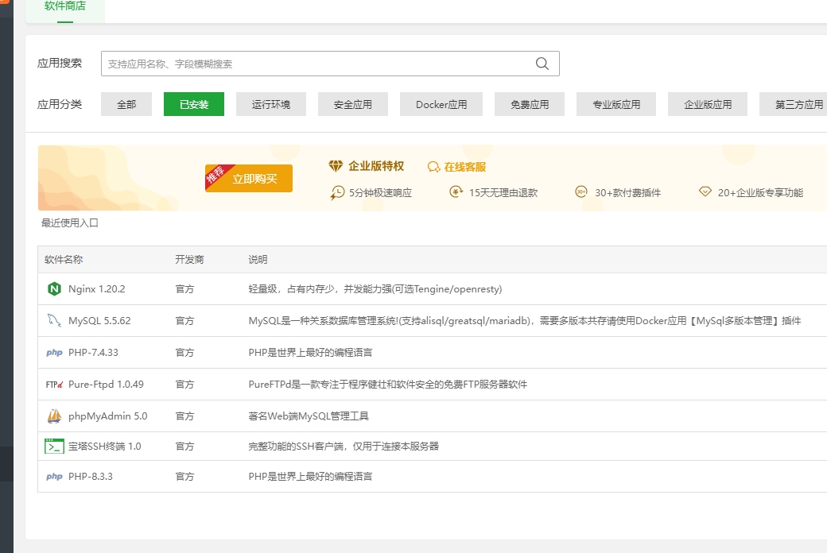Click PHP-8.3.3 description text
The width and height of the screenshot is (827, 553).
(x=310, y=477)
